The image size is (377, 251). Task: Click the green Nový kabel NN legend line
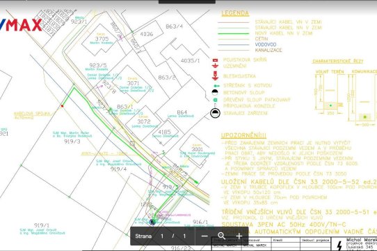234,33
